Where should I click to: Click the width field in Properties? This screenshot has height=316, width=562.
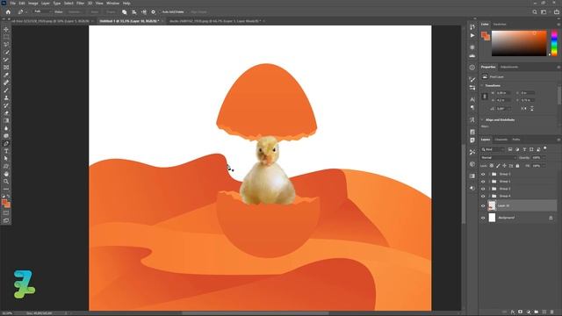tap(503, 93)
